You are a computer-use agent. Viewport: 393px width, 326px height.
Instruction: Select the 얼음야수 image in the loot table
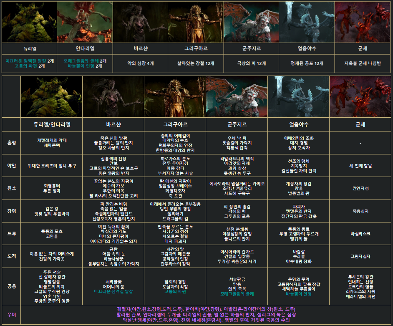[x=299, y=96]
